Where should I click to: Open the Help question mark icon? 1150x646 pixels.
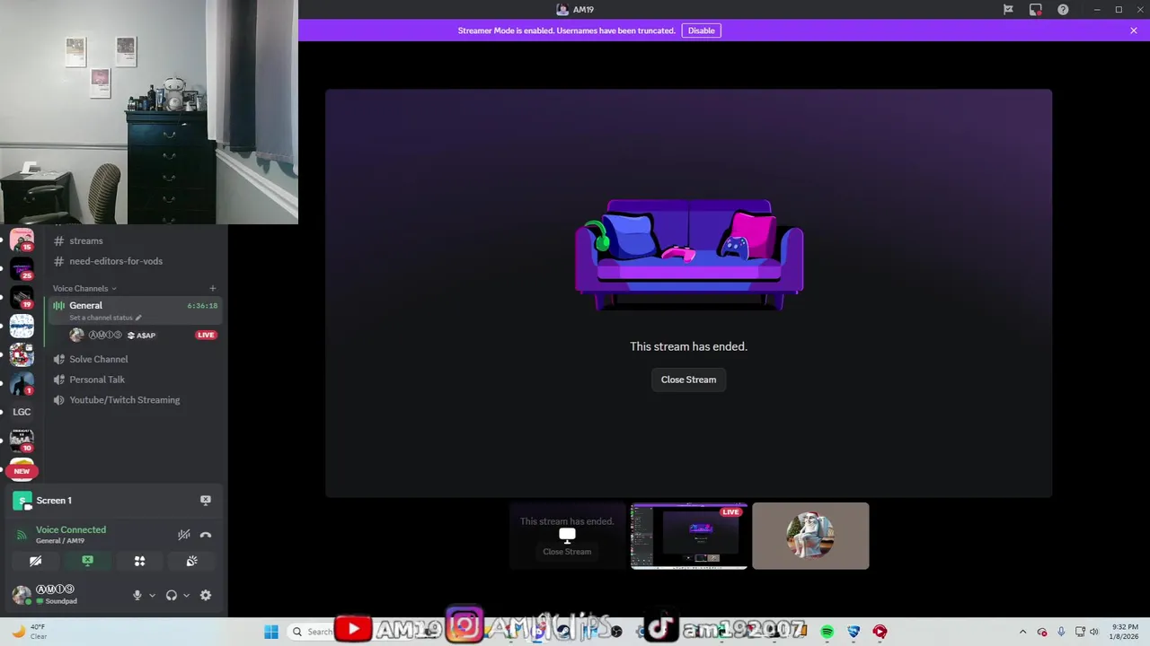(1063, 10)
